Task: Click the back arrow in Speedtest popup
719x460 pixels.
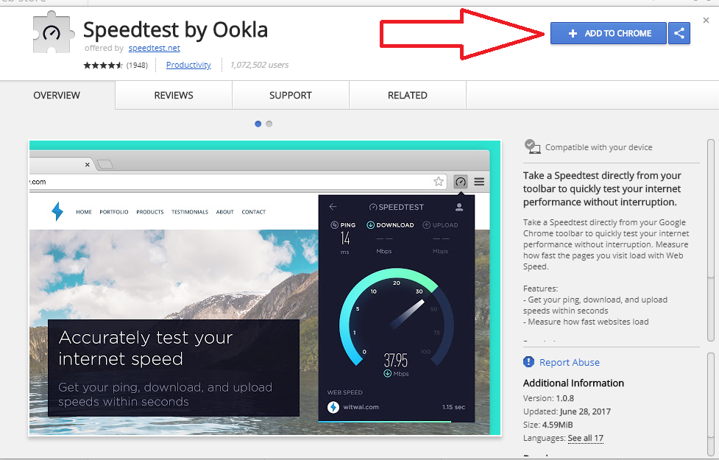Action: (x=333, y=207)
